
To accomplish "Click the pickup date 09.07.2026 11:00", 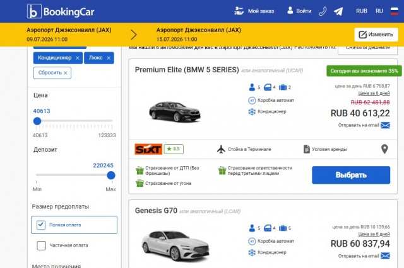I will click(47, 39).
